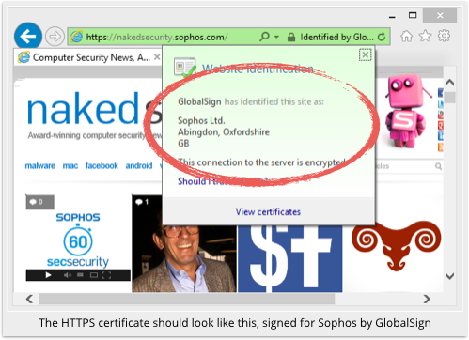Click the View certificates link
Image resolution: width=469 pixels, height=340 pixels.
click(268, 212)
